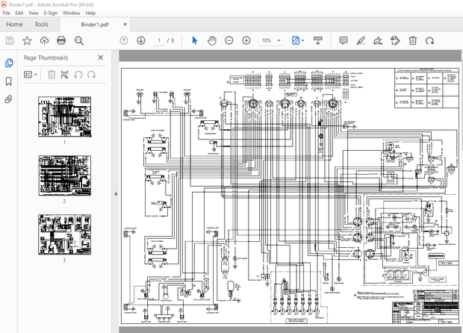Open the Bookmarks panel
Screen dimensions: 463x333
click(x=9, y=81)
